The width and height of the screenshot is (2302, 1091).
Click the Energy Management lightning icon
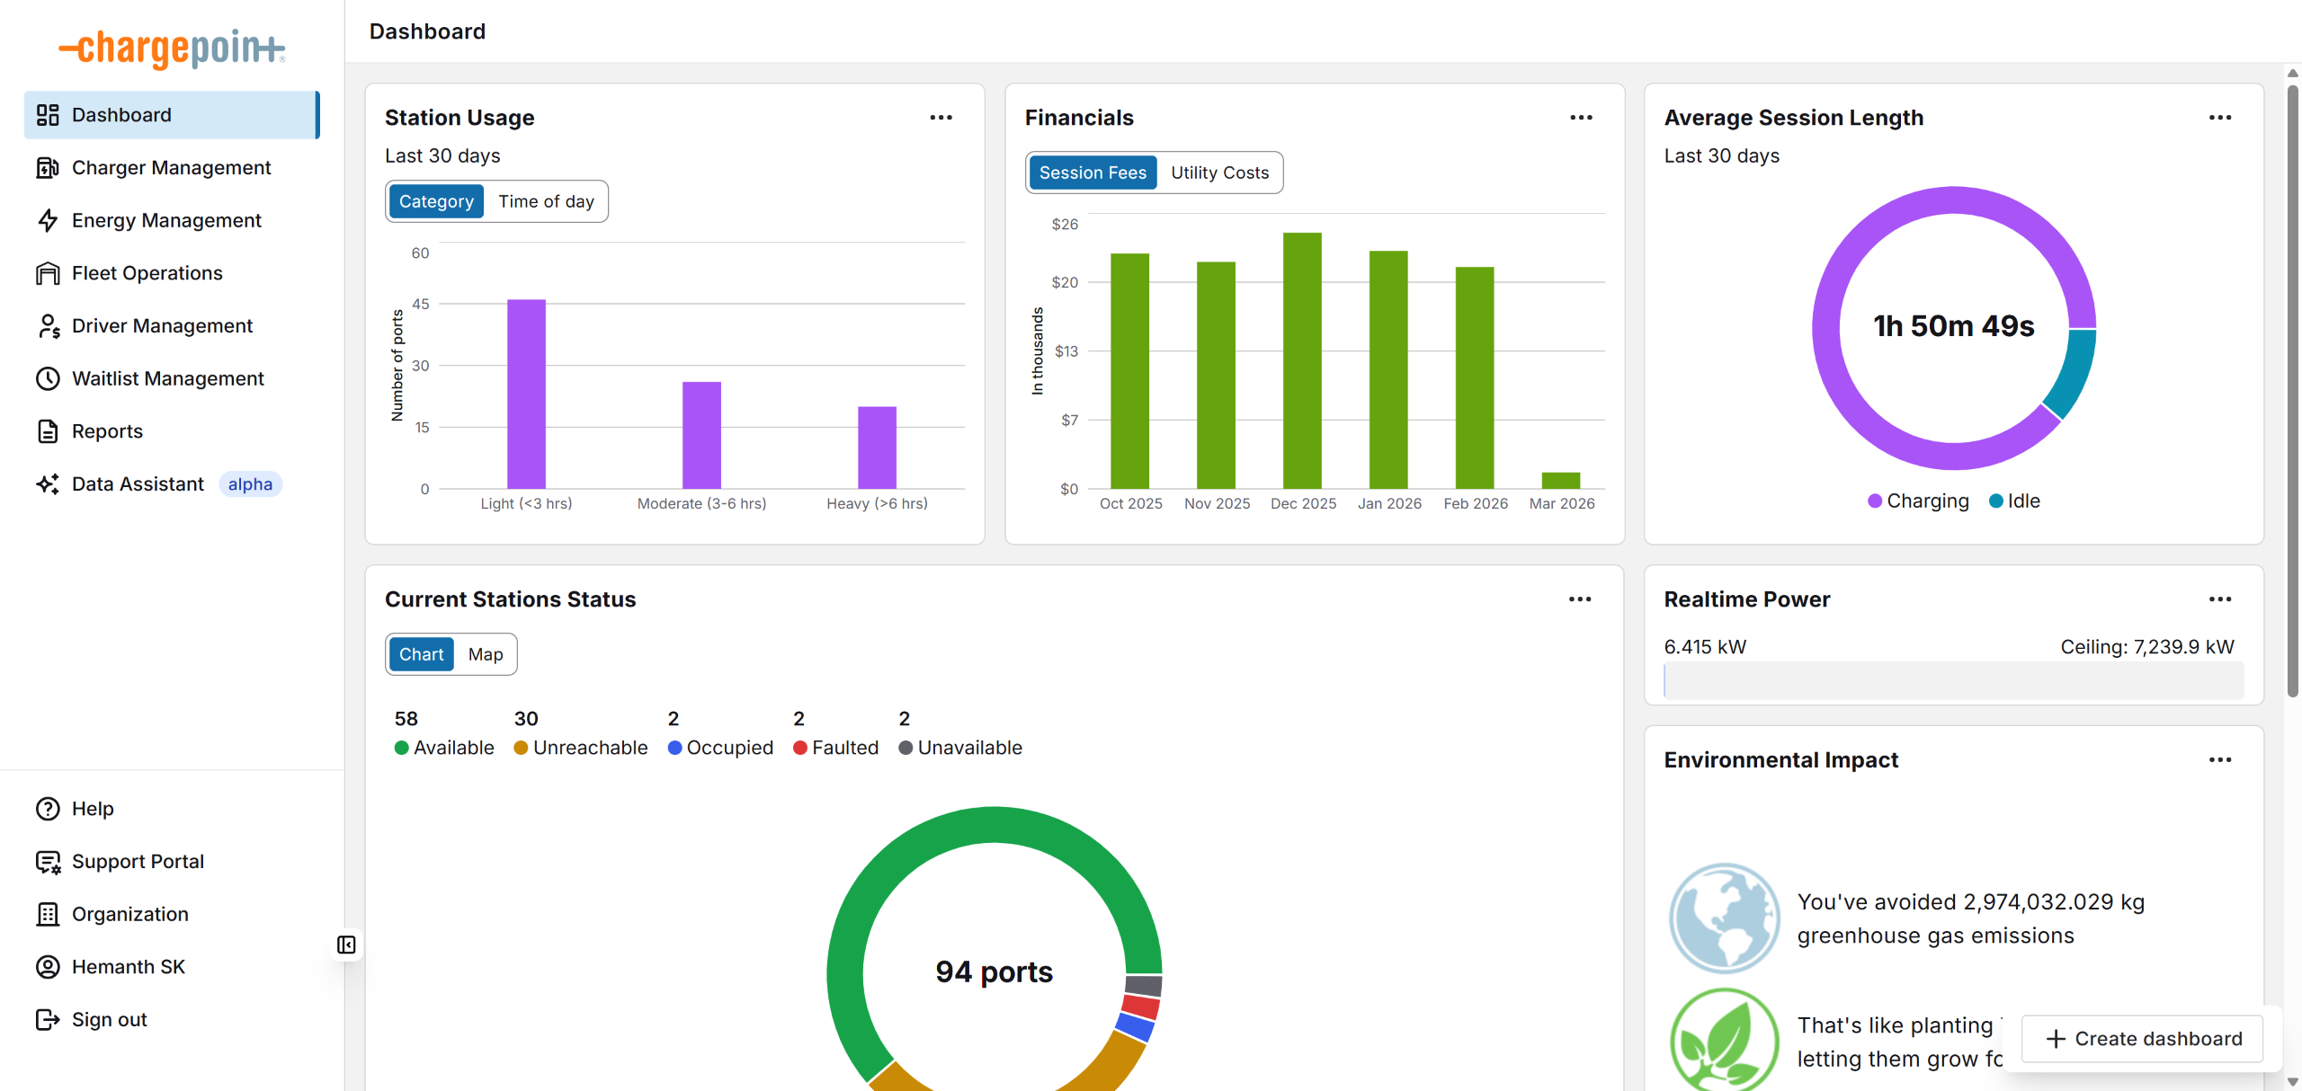(x=48, y=221)
